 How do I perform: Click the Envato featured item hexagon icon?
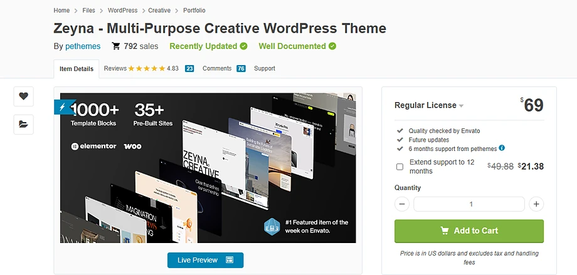coord(272,227)
